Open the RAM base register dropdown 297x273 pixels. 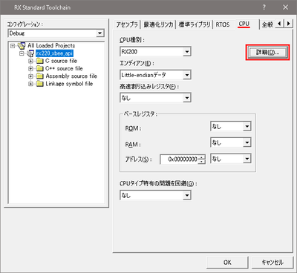coord(247,142)
